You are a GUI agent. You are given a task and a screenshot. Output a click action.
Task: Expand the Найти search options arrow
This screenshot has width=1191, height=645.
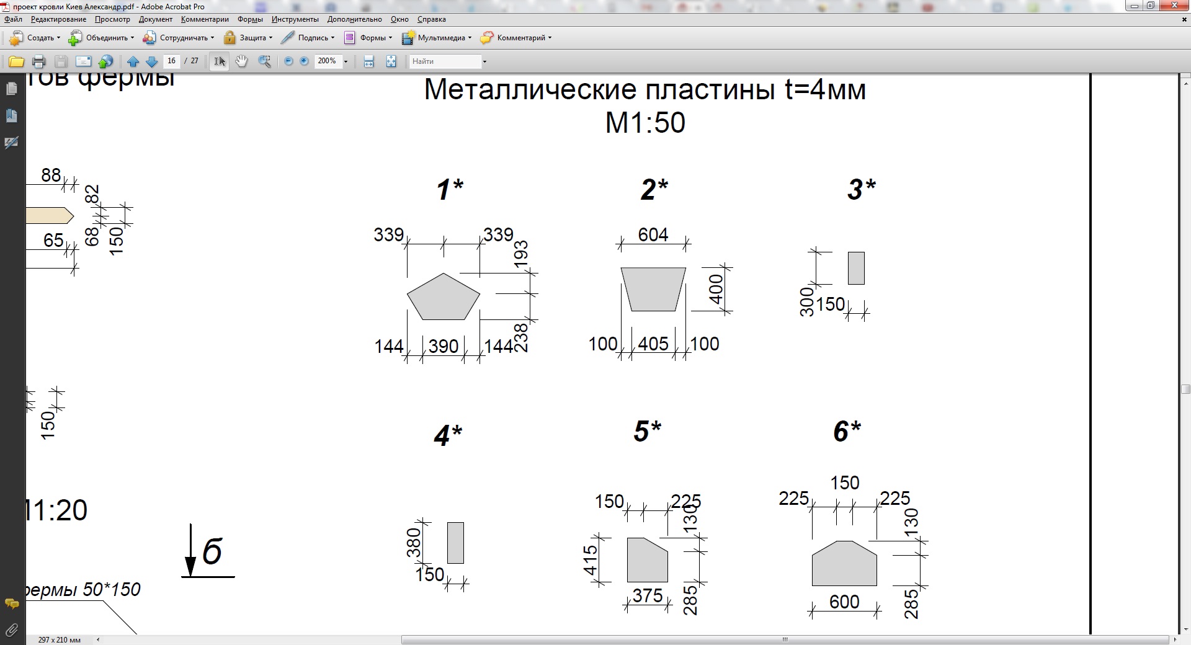click(x=484, y=61)
